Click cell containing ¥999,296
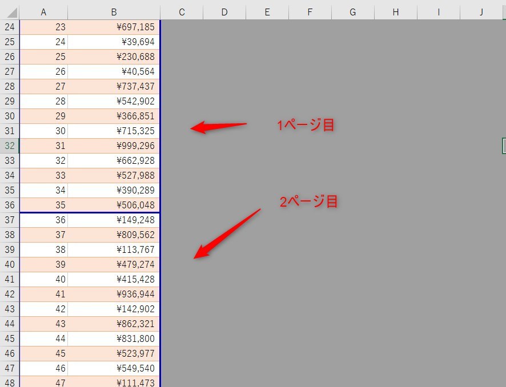506x387 pixels. 114,146
